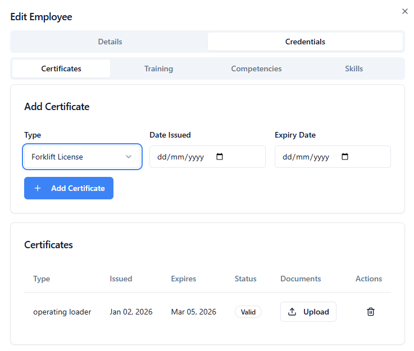
Task: Focus the Expiry Date text field
Action: (x=305, y=157)
